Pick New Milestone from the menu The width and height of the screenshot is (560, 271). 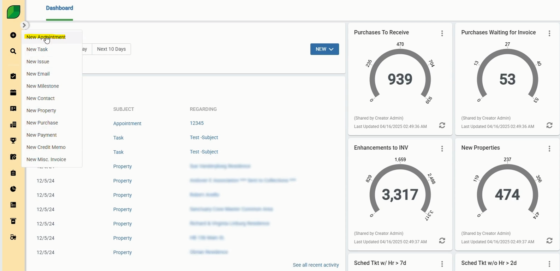tap(52, 86)
